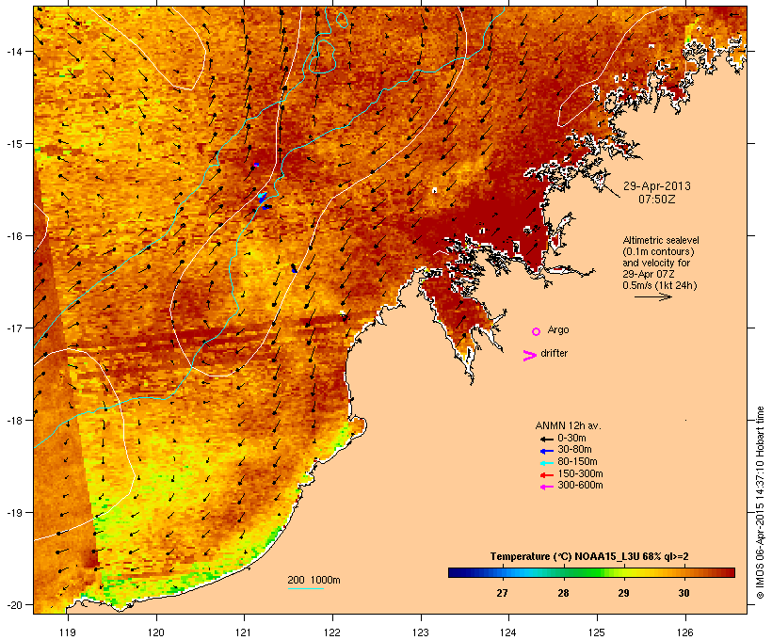Click the '0.5m/s (1kt 24h)' text
This screenshot has height=640, width=772.
click(660, 285)
